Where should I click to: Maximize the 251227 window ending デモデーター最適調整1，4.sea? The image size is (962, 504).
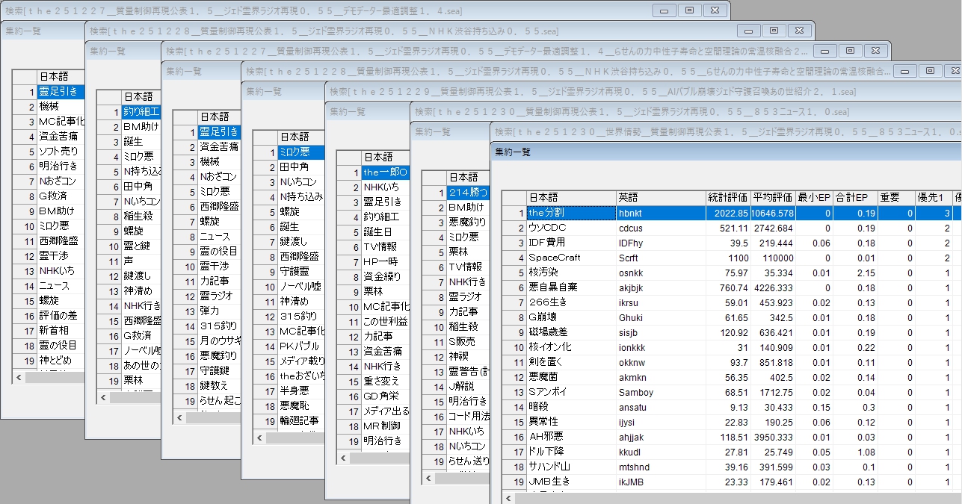tap(689, 10)
